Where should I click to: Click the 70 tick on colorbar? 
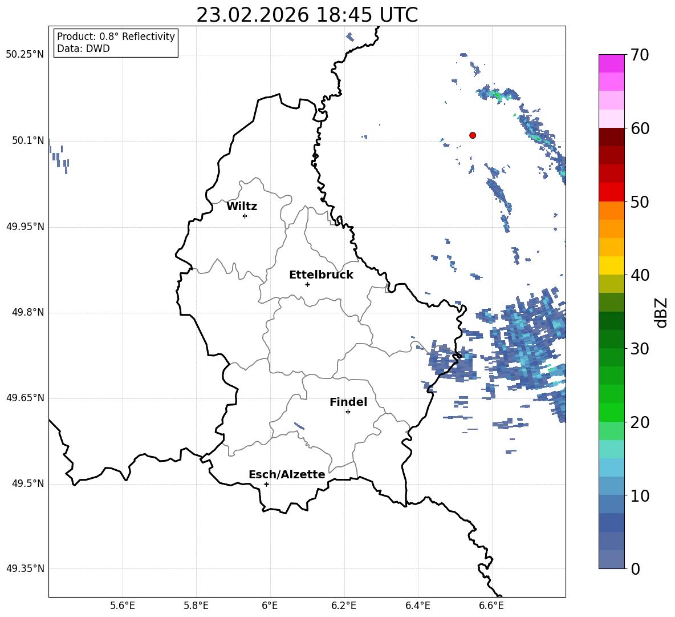point(640,55)
